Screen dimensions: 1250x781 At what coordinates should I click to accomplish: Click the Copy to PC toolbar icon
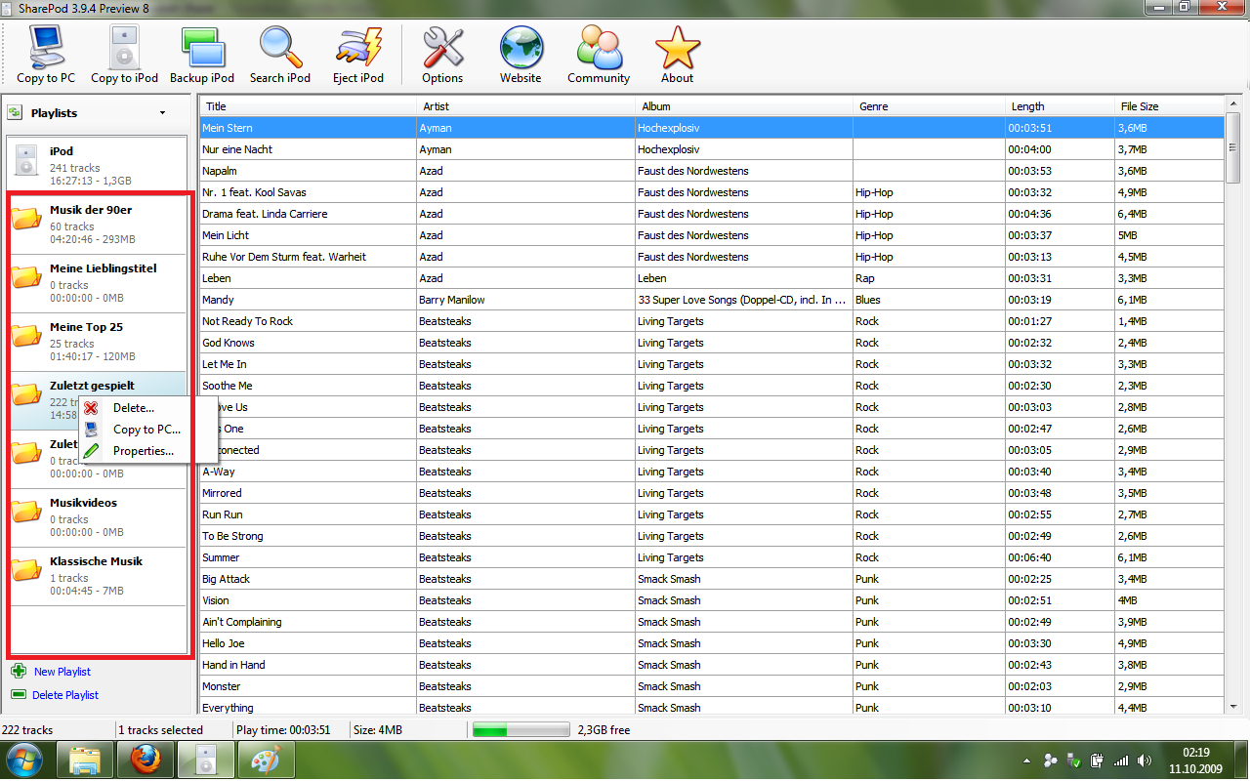(x=45, y=47)
